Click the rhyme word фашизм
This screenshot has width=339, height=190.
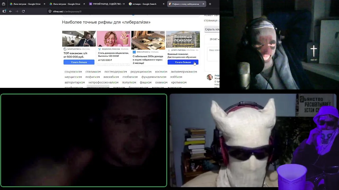[146, 82]
